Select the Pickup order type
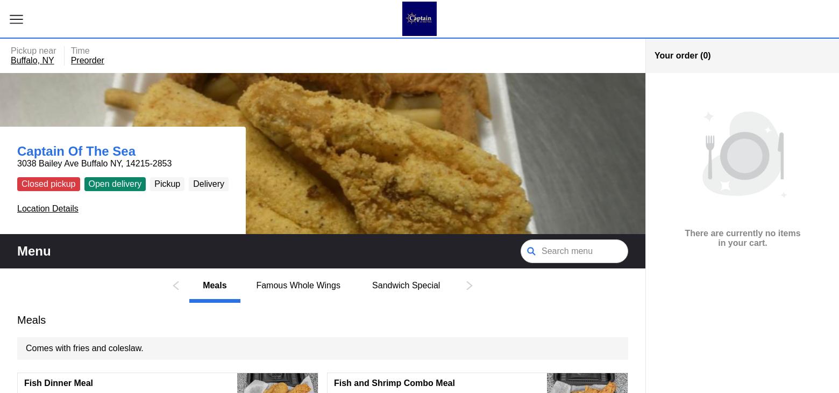 point(167,184)
